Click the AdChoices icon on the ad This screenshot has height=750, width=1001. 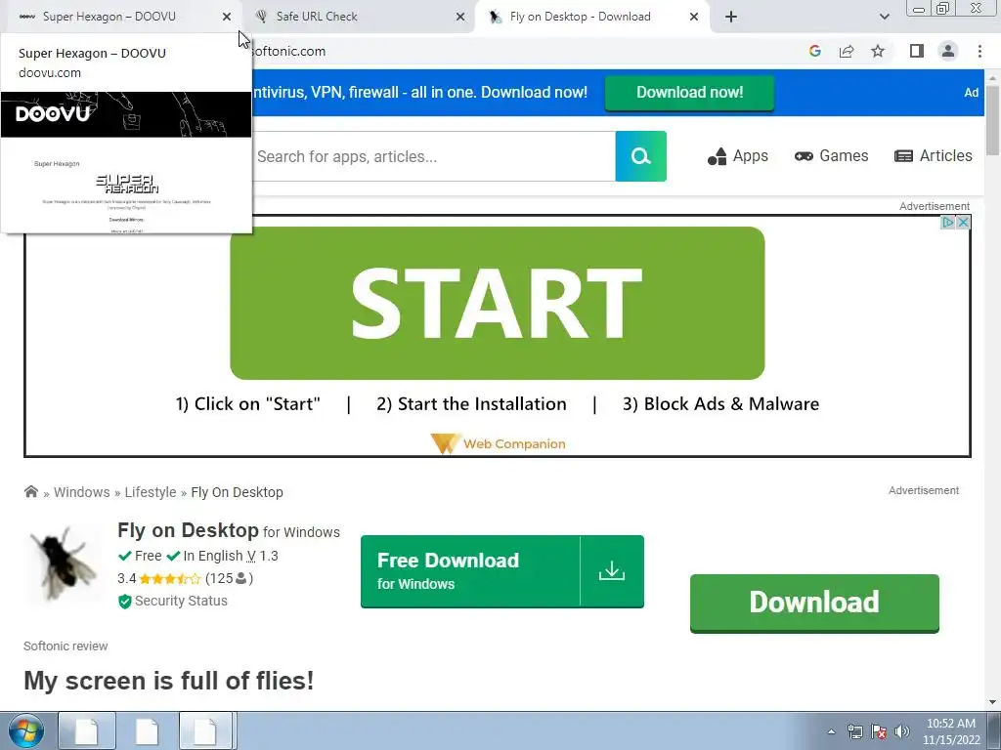point(948,222)
